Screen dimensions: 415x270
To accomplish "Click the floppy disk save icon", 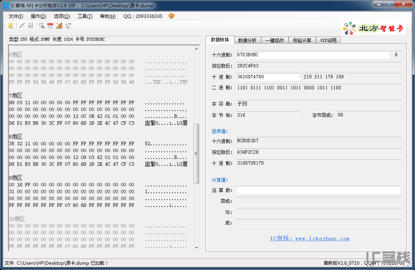I will pos(31,25).
